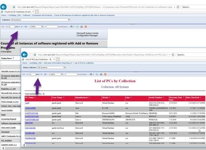Click the horizontal scrollbar left arrow in List of PCs window

pos(24,145)
